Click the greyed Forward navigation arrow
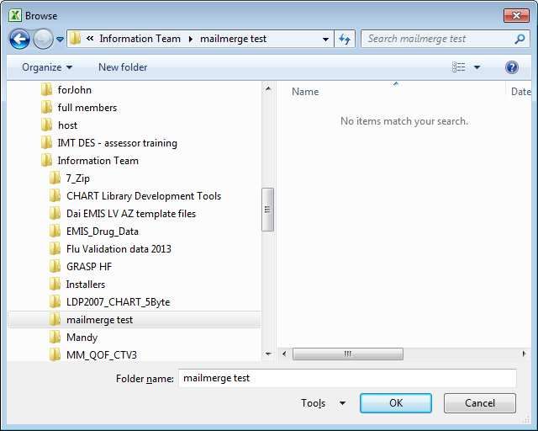This screenshot has height=431, width=538. point(43,39)
